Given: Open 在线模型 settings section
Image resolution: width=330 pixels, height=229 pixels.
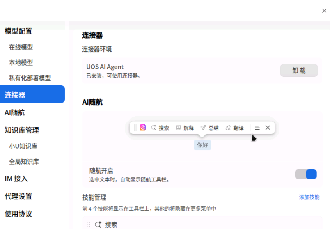Looking at the screenshot, I should 21,47.
